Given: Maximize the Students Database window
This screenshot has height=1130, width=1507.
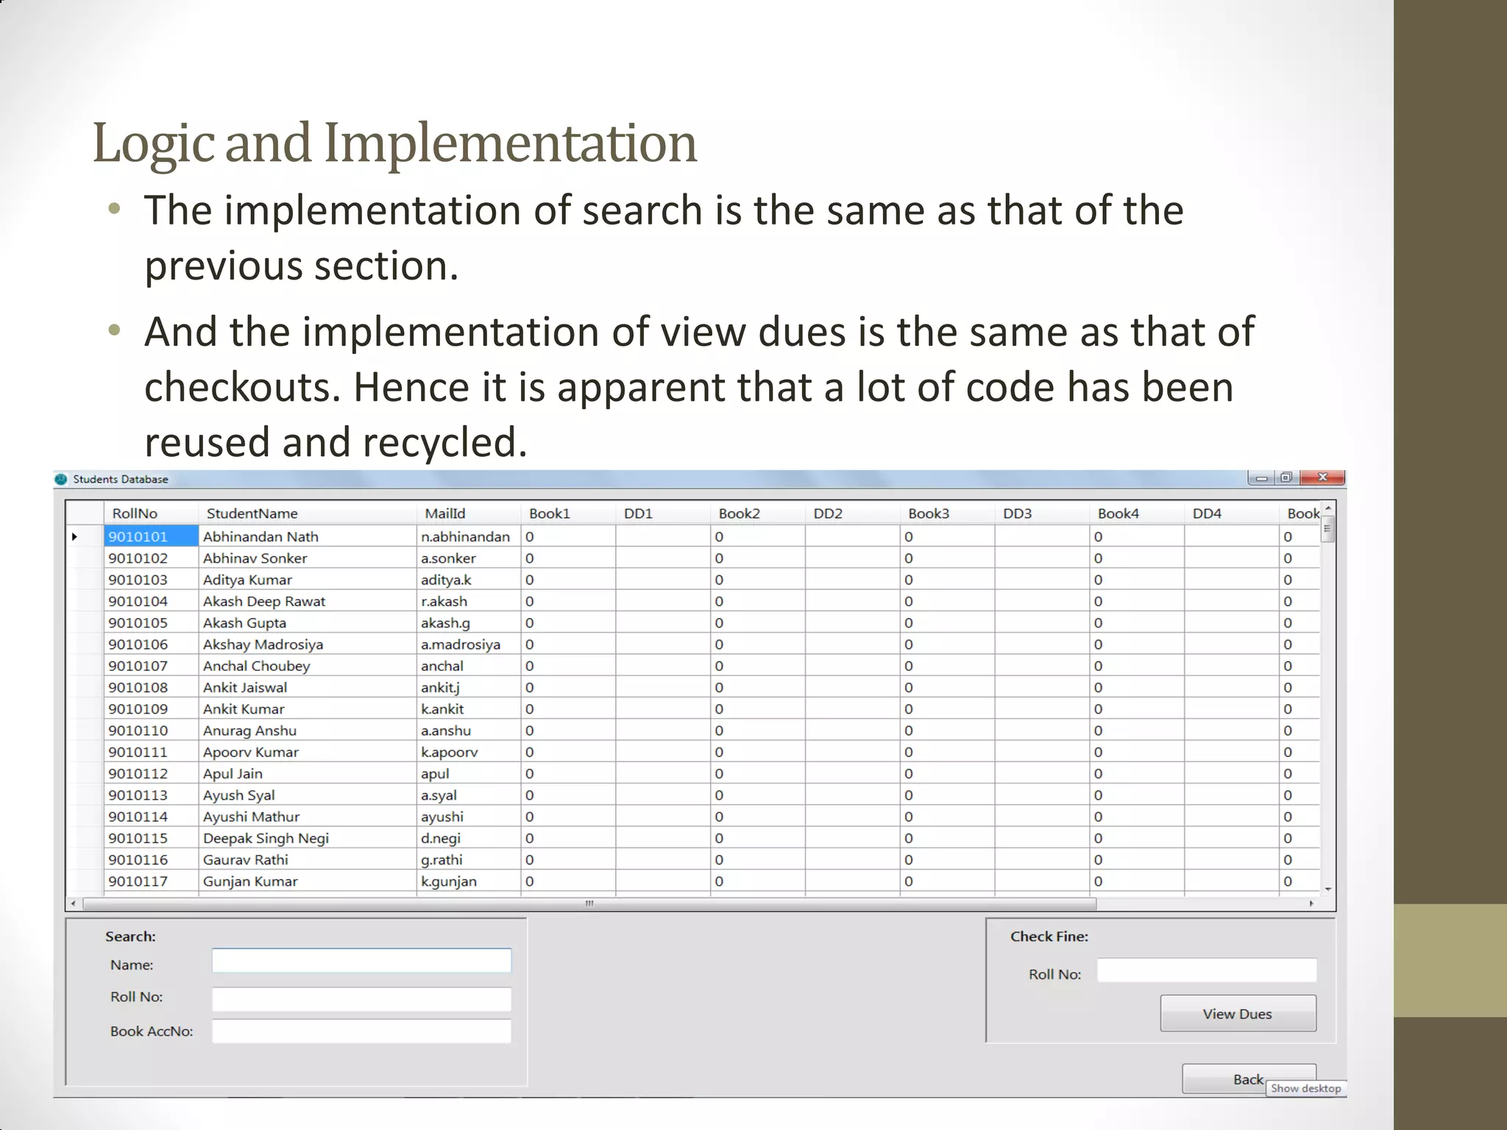Looking at the screenshot, I should (1286, 477).
